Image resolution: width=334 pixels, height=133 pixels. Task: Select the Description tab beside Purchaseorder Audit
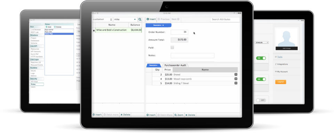pyautogui.click(x=153, y=65)
